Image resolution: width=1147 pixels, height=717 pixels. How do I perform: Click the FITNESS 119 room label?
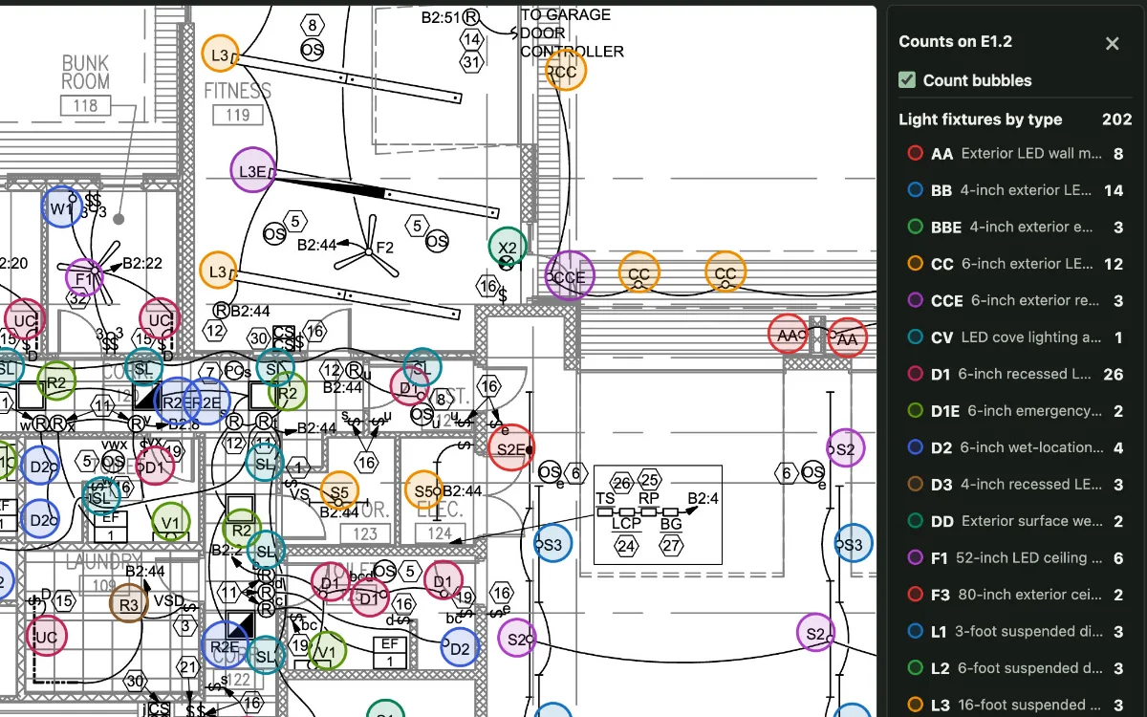[238, 102]
